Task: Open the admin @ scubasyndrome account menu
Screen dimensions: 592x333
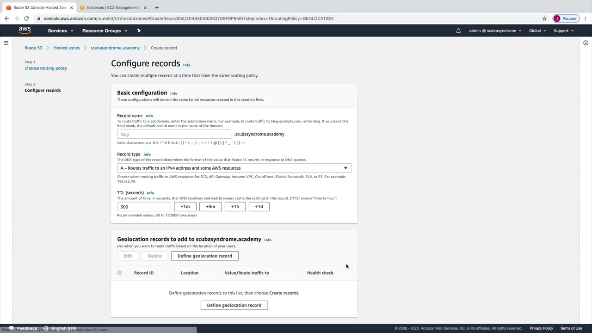Action: coord(495,31)
